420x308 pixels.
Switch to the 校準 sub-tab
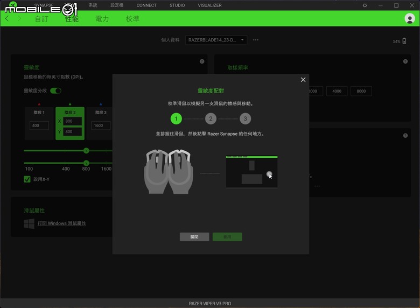[x=132, y=19]
